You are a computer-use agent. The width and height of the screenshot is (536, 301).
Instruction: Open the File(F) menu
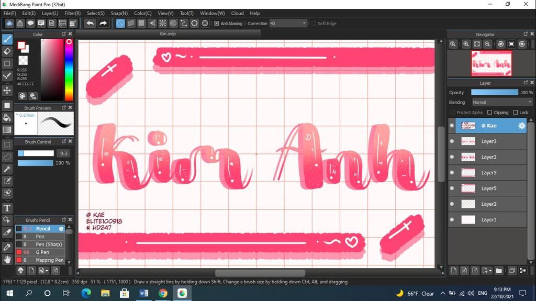(9, 13)
